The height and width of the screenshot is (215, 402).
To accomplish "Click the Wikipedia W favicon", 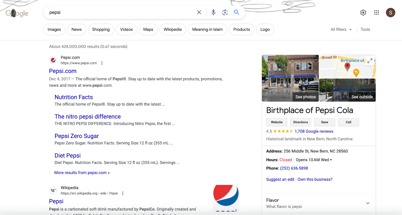I will coord(53,190).
